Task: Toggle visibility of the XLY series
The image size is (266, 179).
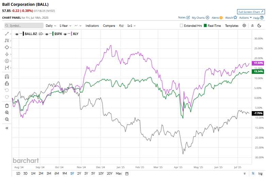Action: (65, 34)
